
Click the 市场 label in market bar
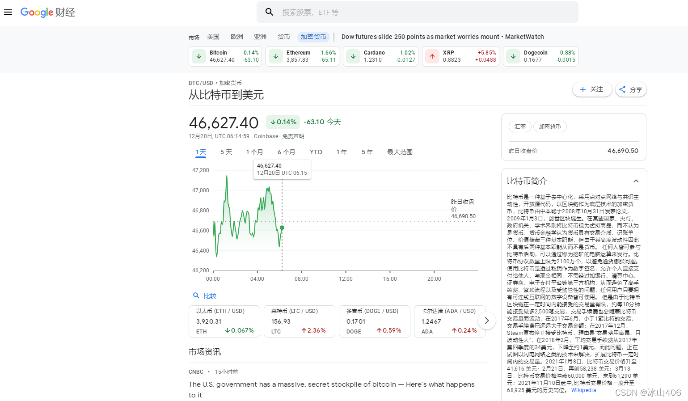[194, 38]
